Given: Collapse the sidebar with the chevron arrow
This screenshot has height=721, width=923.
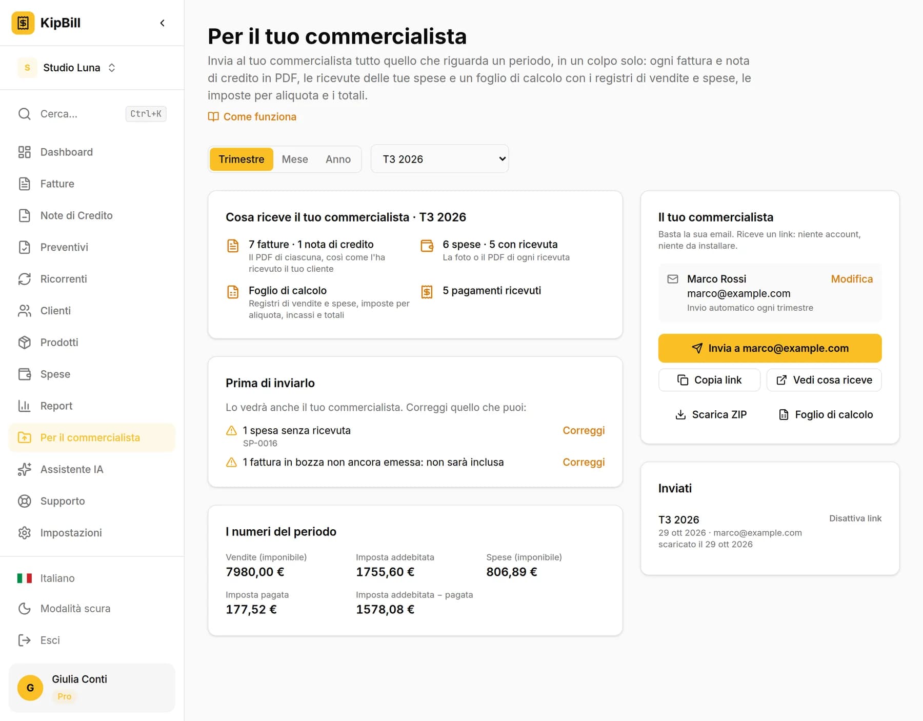Looking at the screenshot, I should (x=162, y=23).
